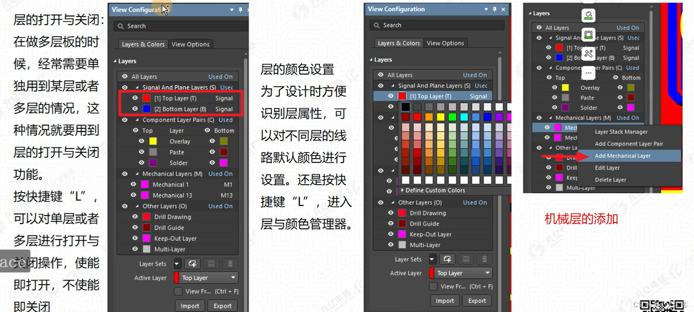Click Used On link for Mechanical Layers in left panel
This screenshot has height=312, width=694.
point(220,174)
